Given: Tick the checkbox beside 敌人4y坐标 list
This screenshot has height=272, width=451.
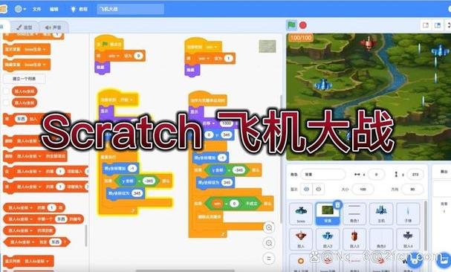Looking at the screenshot, I should [x=7, y=103].
